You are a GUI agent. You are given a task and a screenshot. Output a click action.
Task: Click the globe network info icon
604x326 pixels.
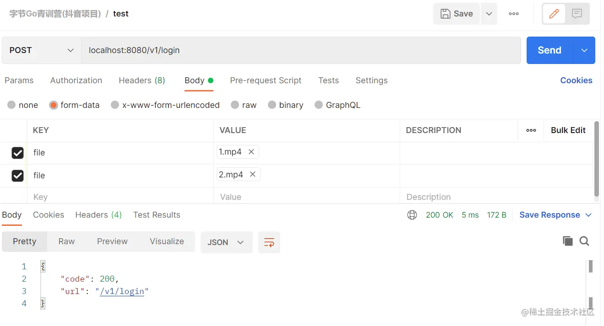(x=412, y=215)
